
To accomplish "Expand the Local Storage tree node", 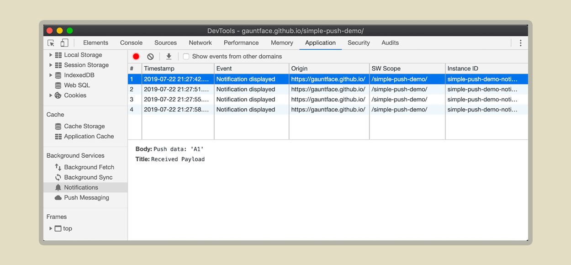I will [51, 55].
